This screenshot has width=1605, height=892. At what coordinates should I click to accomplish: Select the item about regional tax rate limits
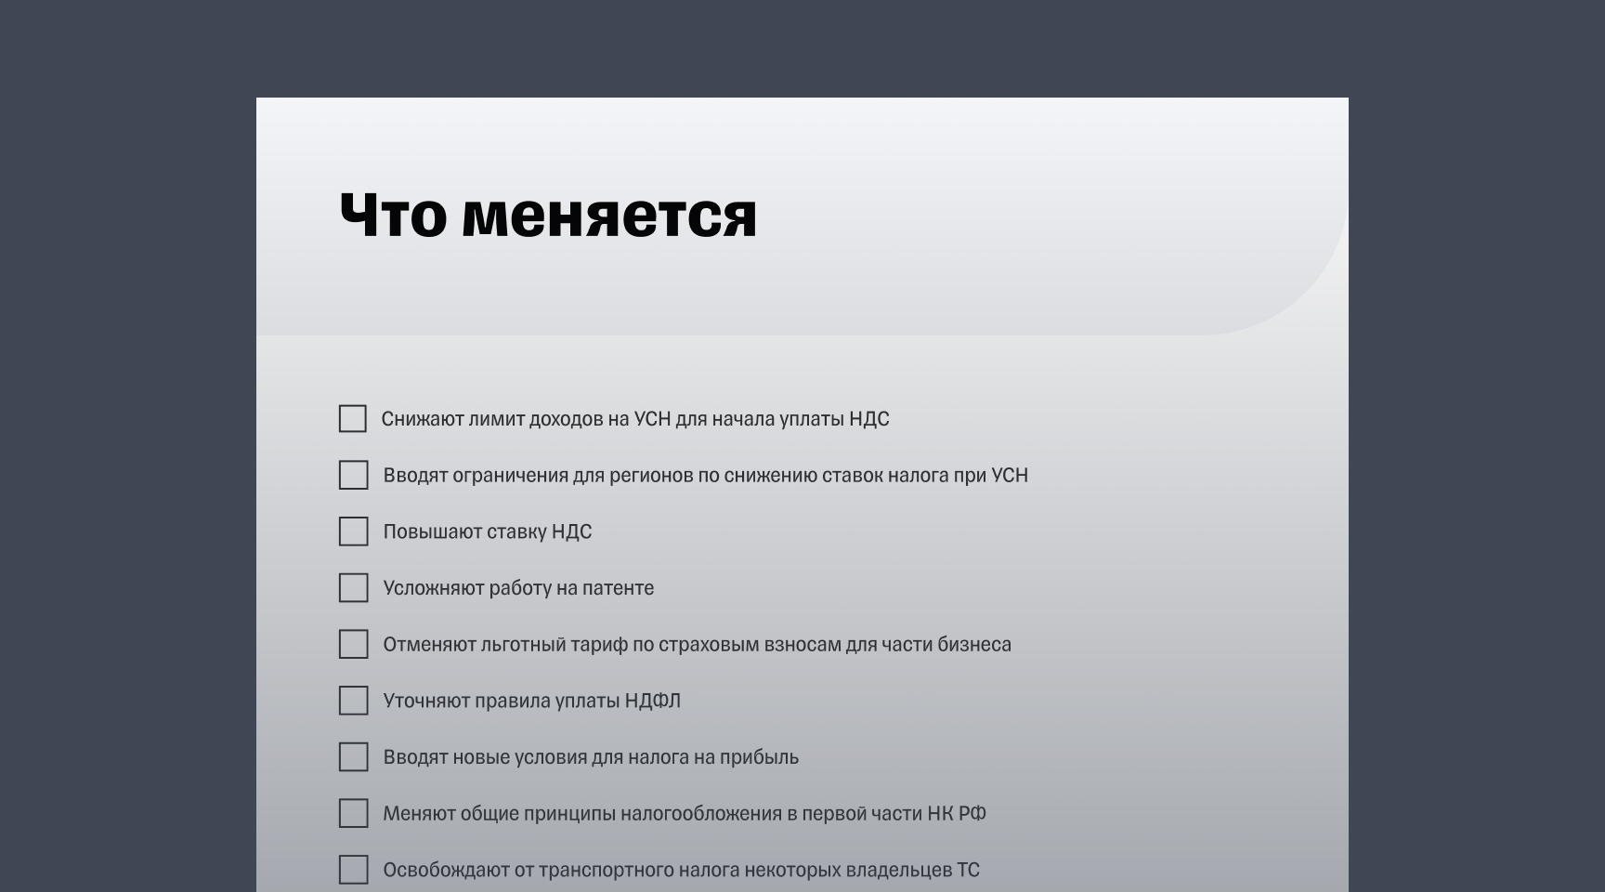[x=706, y=475]
